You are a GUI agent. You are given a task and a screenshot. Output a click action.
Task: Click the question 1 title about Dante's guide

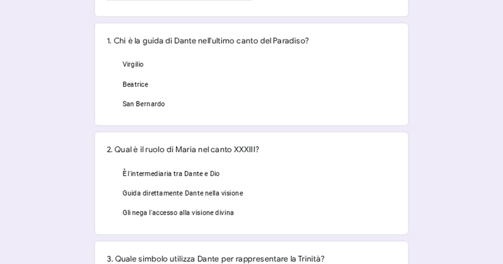pos(207,41)
